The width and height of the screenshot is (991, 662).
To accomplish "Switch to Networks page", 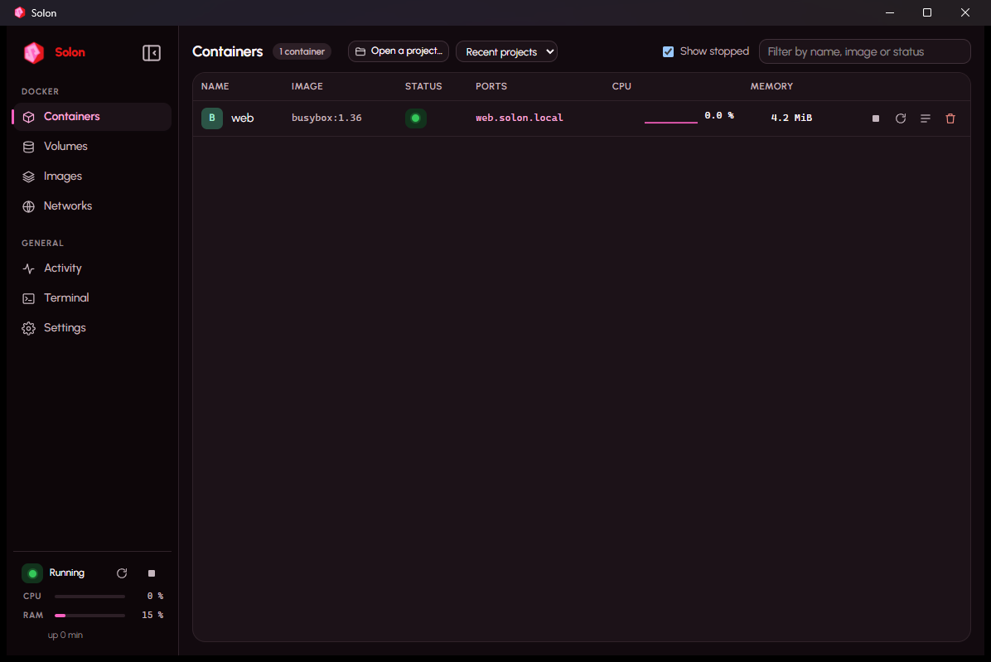I will click(x=92, y=206).
